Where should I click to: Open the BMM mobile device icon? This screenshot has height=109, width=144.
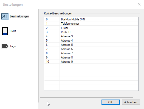point(5,31)
